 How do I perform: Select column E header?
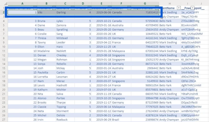point(101,4)
